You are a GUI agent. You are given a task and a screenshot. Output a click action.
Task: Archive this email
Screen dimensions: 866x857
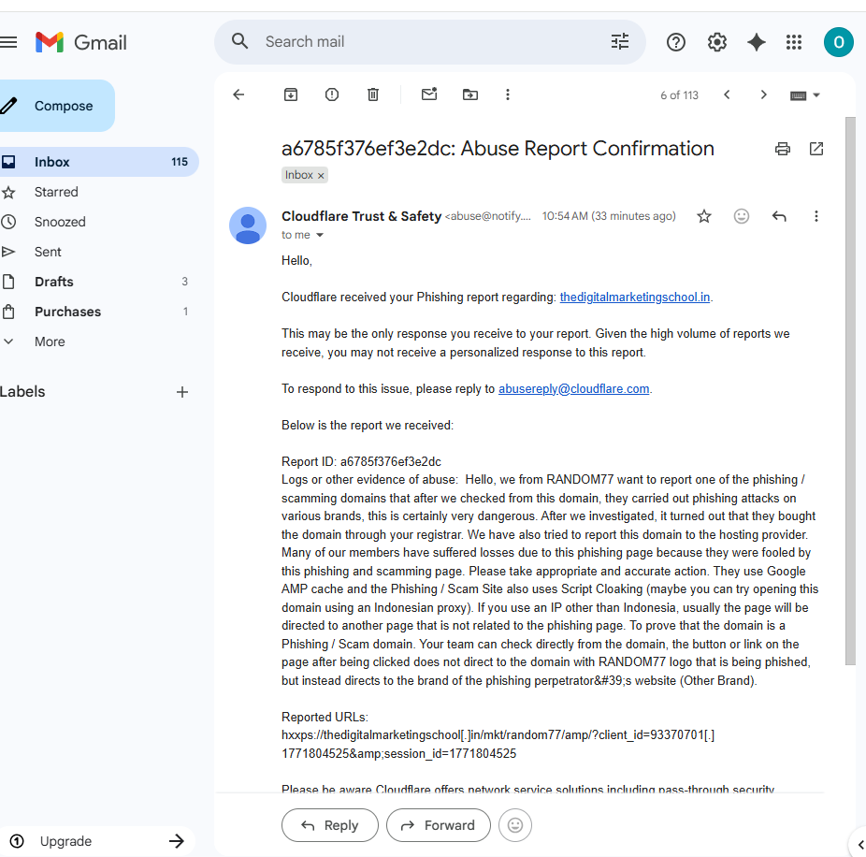pyautogui.click(x=291, y=94)
